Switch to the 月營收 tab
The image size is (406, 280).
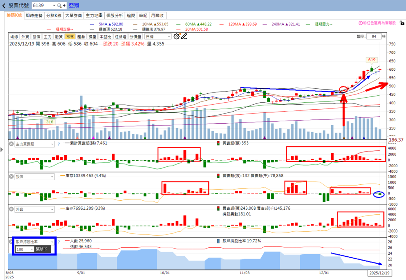(x=157, y=16)
